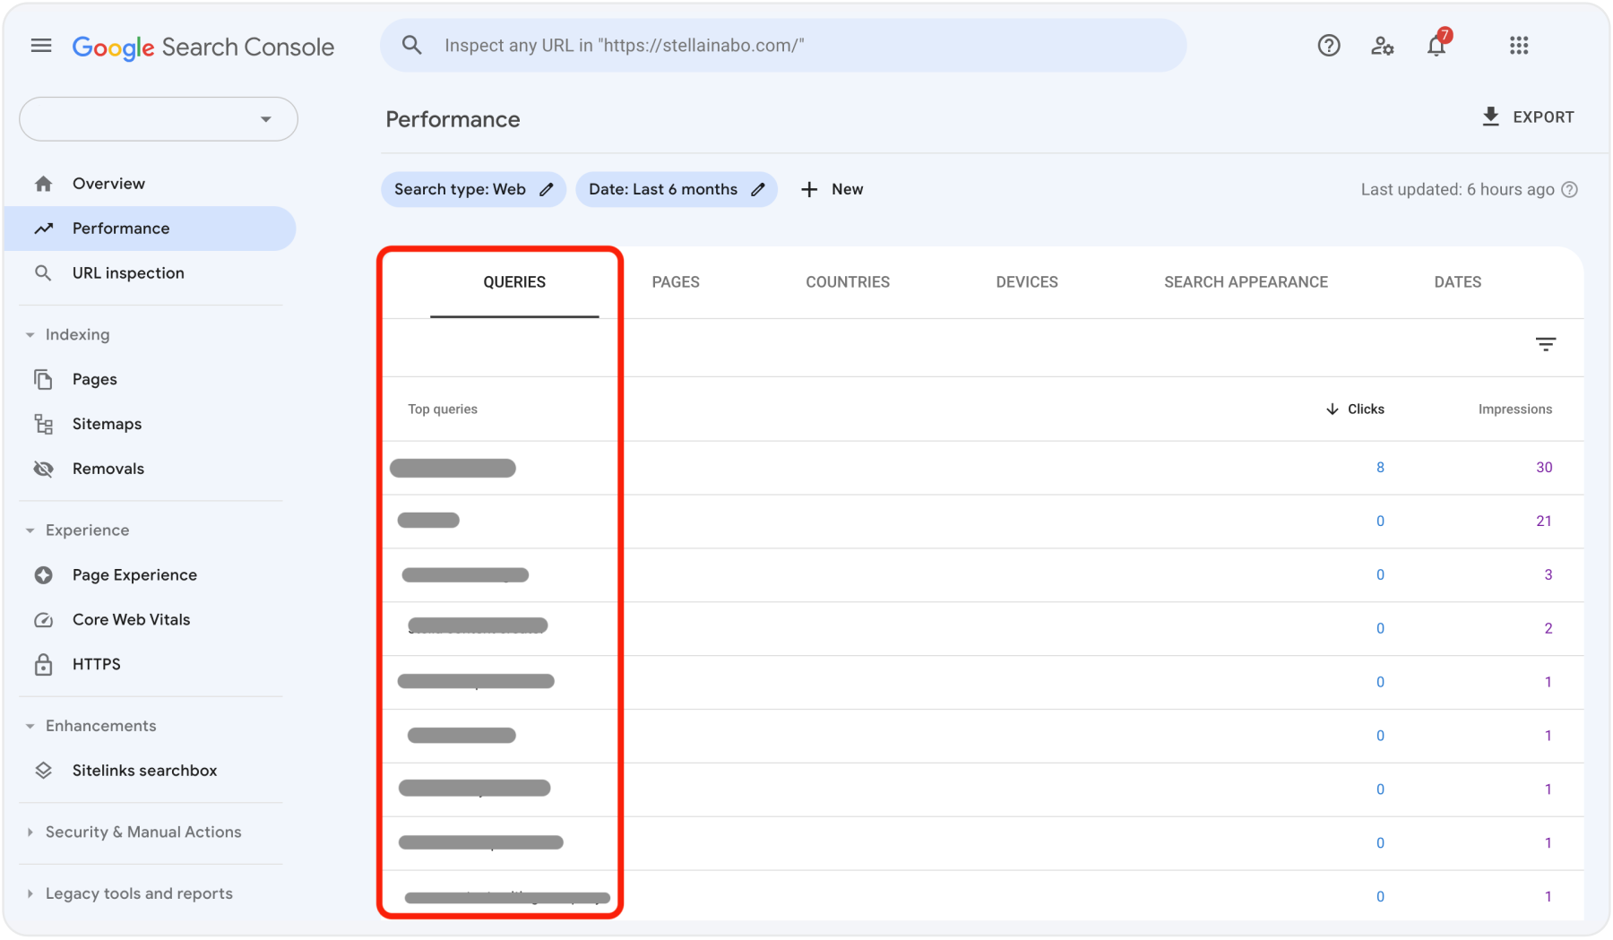Open the Sitemaps report
Viewport: 1613px width, 940px height.
click(x=107, y=423)
